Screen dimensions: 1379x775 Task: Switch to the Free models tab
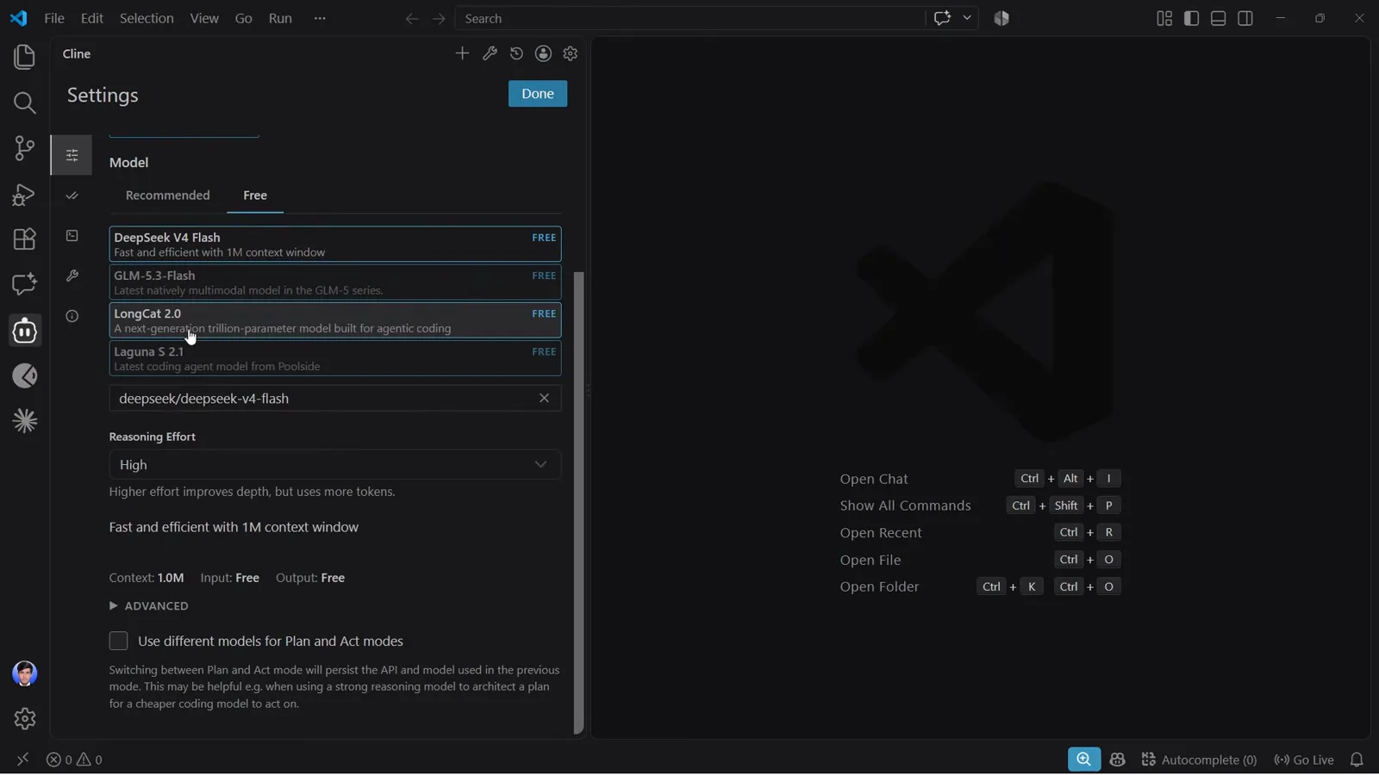click(x=255, y=196)
